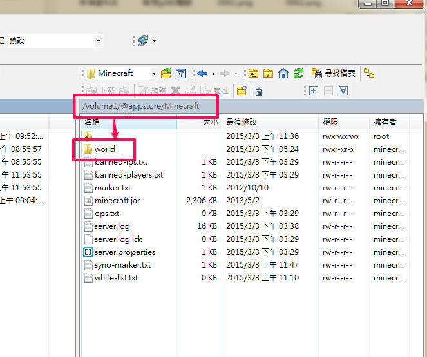The image size is (427, 357).
Task: Select the syno-marker.txt file
Action: pos(122,265)
